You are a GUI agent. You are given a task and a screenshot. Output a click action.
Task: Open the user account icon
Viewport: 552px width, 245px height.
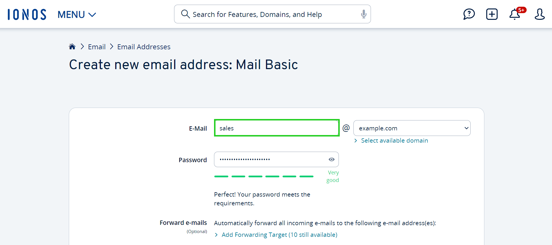(x=539, y=14)
